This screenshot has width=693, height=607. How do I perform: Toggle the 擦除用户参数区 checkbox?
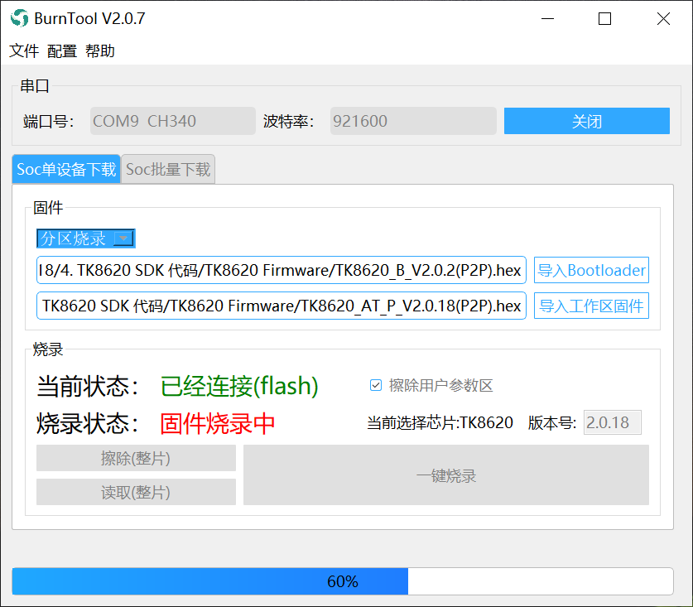pos(376,386)
